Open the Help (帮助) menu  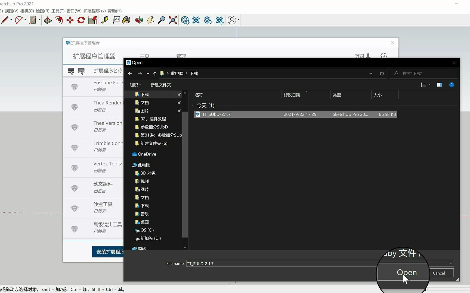tap(115, 11)
